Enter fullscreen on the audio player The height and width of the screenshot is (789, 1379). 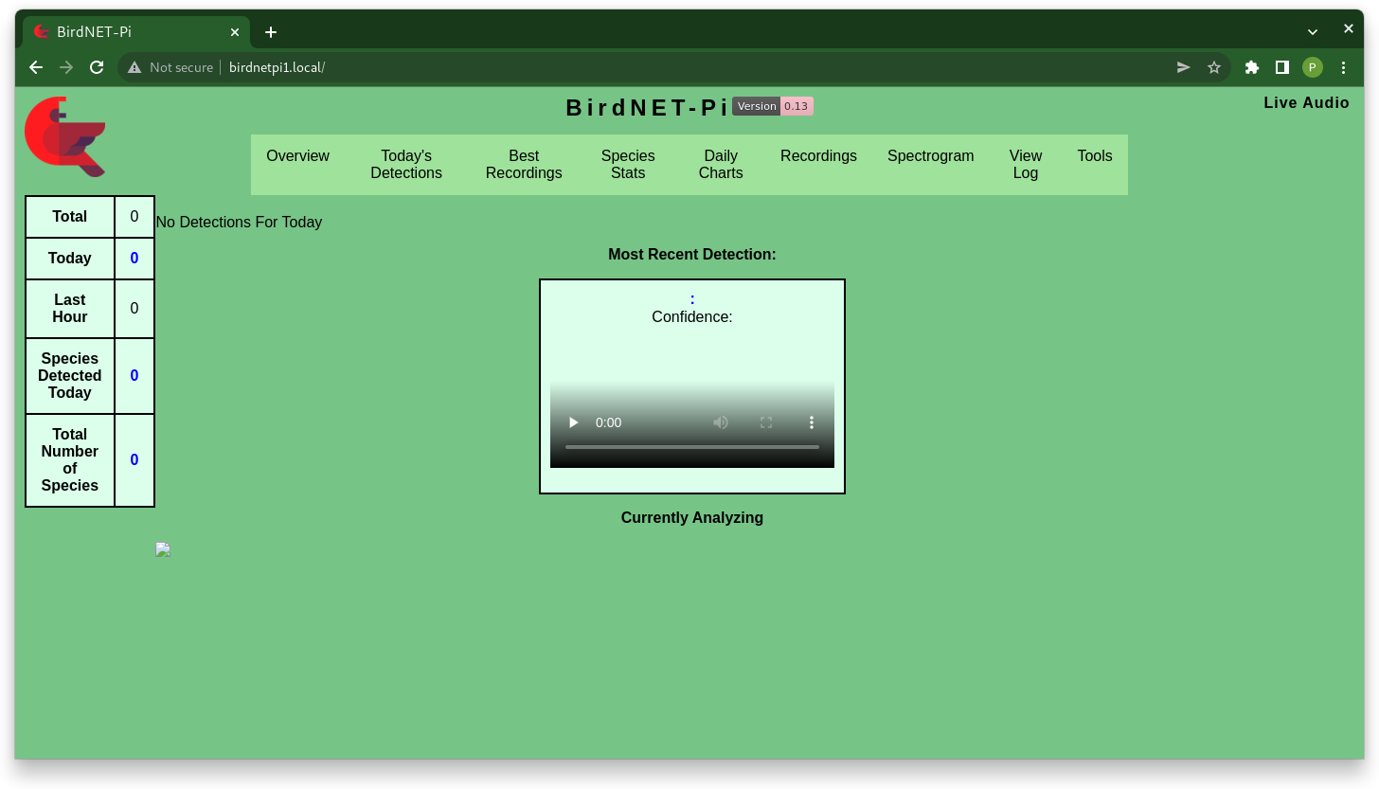pos(766,422)
